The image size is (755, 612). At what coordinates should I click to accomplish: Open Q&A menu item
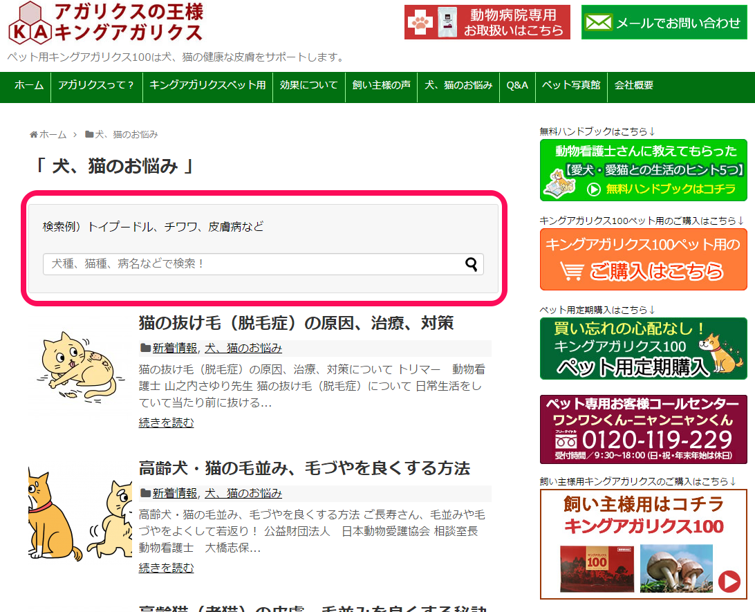pyautogui.click(x=517, y=85)
